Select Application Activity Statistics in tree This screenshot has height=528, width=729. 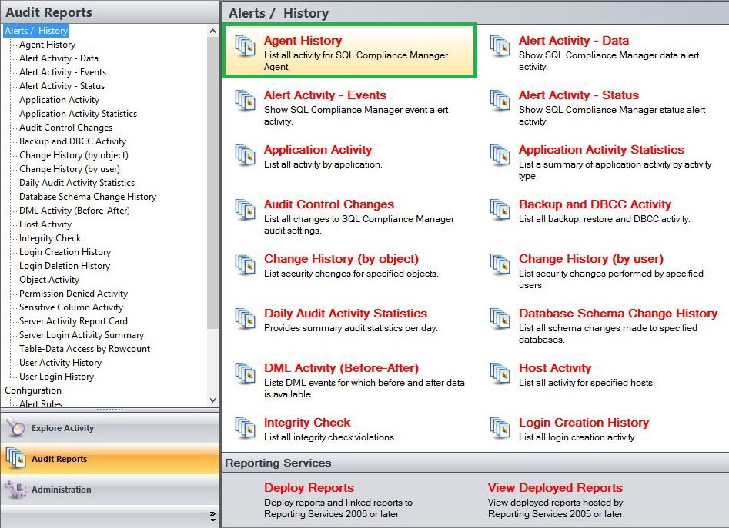coord(78,114)
